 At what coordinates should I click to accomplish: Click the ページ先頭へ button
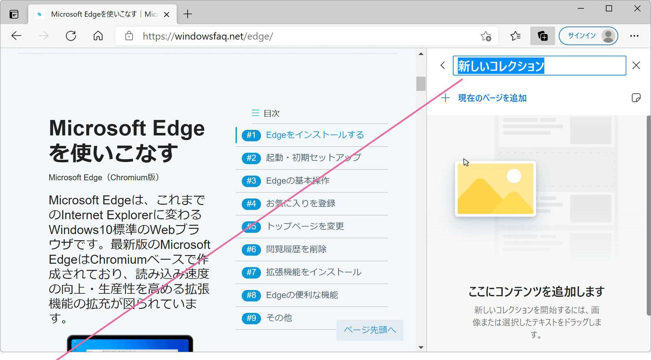(370, 330)
